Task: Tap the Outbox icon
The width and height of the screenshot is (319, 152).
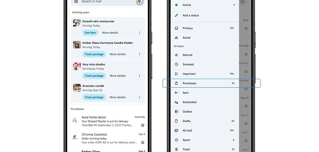Action: tap(176, 111)
